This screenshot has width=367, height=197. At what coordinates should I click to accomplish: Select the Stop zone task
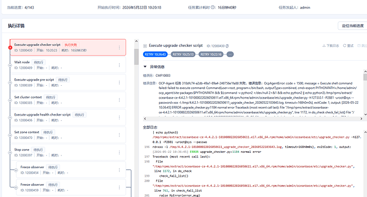click(68, 152)
